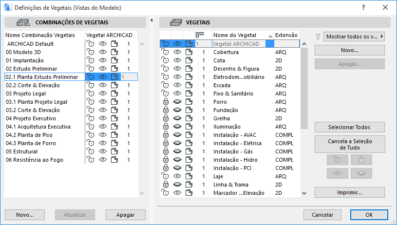Select 04.3 Planta de Forro combination
397x225 pixels.
tap(31, 143)
